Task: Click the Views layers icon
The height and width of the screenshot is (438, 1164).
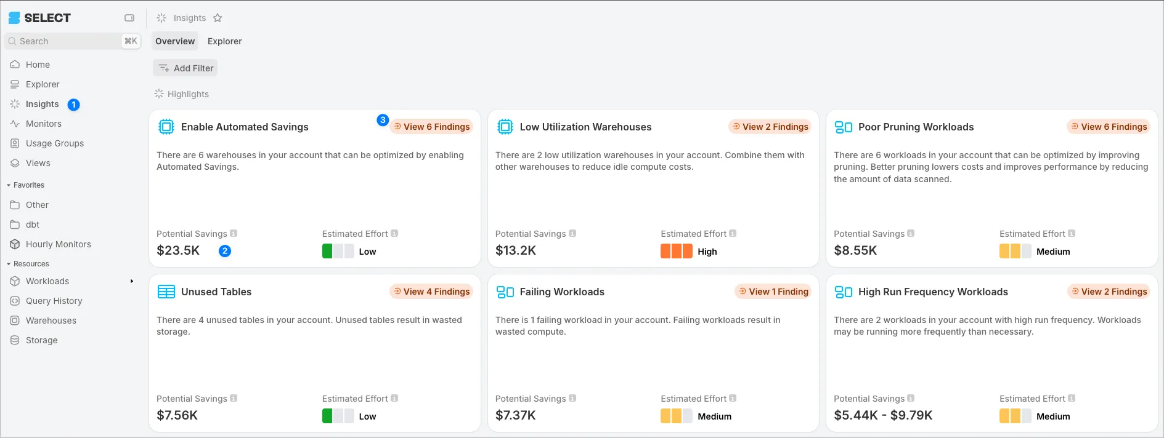Action: (x=15, y=163)
